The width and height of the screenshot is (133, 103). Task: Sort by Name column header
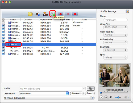click(13, 20)
